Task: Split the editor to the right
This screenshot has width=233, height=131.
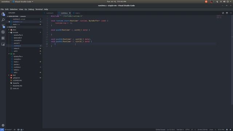Action: point(227,13)
